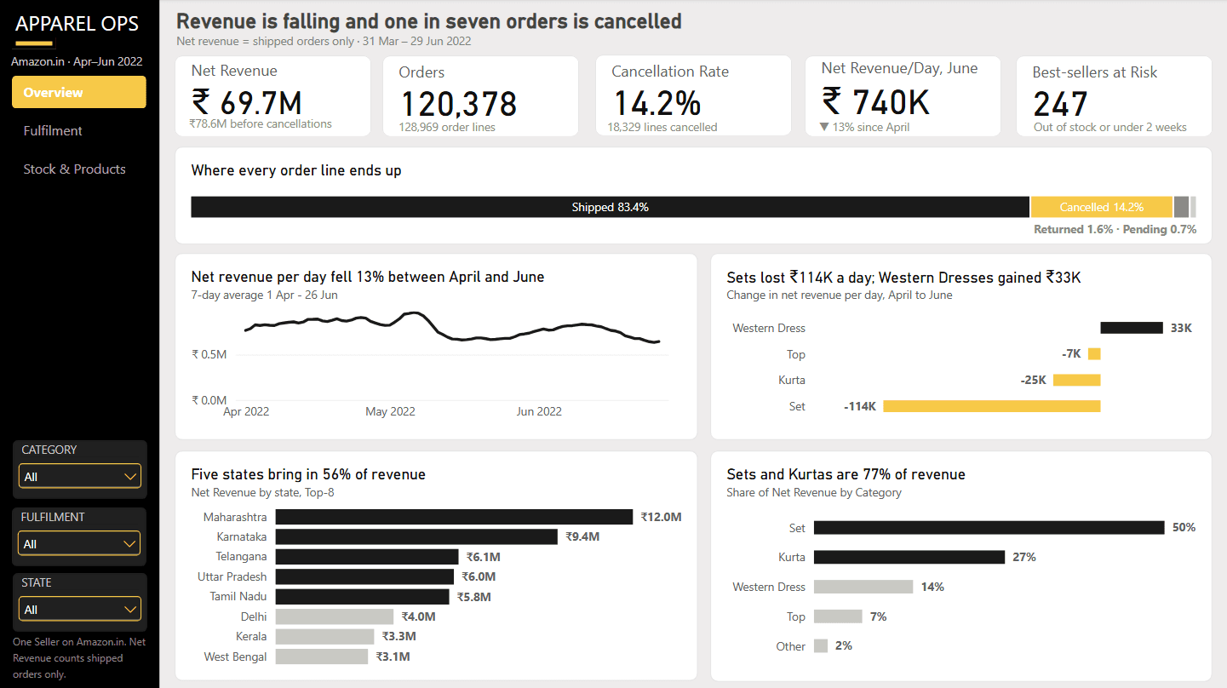This screenshot has height=688, width=1227.
Task: Click the APPAREL OPS title
Action: pyautogui.click(x=77, y=24)
